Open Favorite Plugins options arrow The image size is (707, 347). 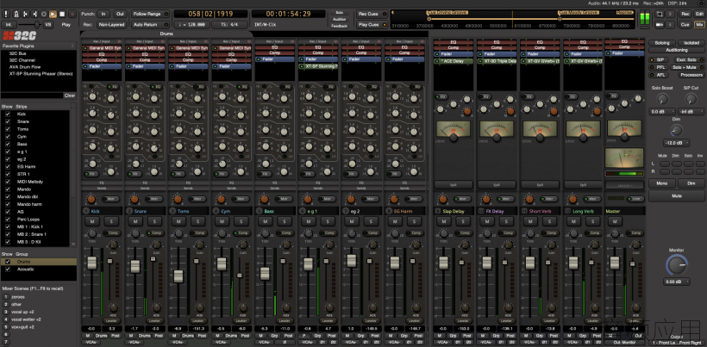tap(72, 46)
